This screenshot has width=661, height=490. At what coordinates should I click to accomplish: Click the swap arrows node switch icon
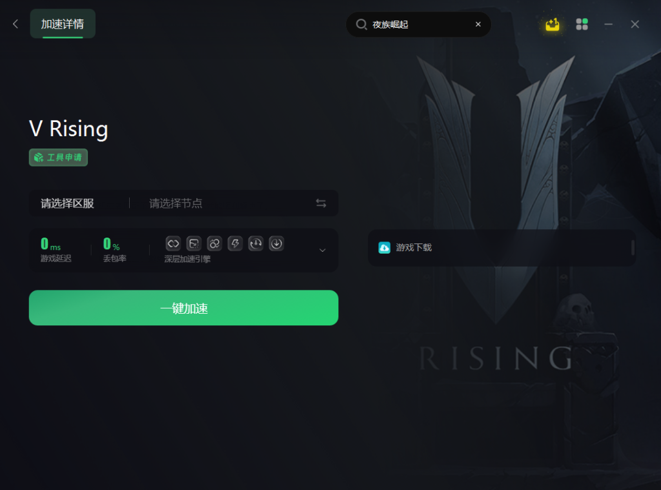(x=321, y=203)
